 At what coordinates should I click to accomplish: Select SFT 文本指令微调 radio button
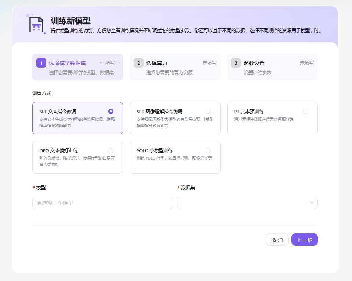click(111, 111)
